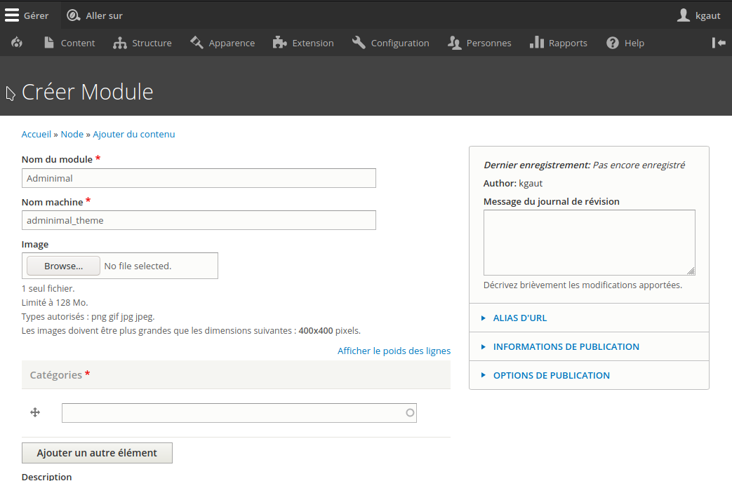Toggle toolbar orientation with the arrow icon
The width and height of the screenshot is (732, 481).
719,43
